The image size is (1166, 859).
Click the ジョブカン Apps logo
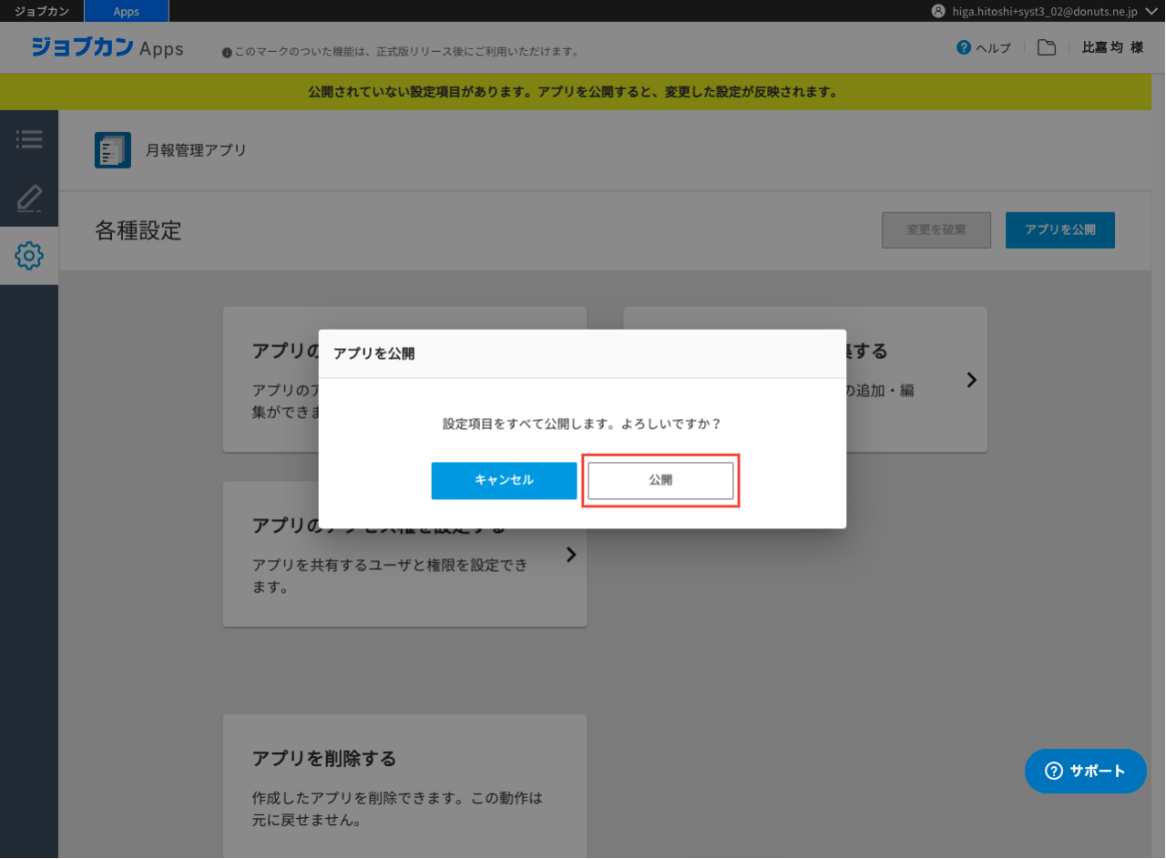(107, 47)
